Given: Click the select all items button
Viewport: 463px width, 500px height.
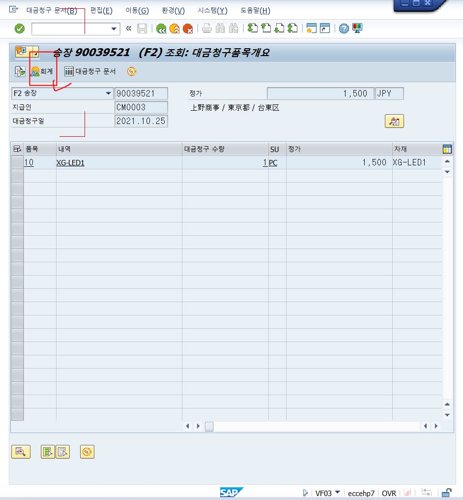Looking at the screenshot, I should click(x=48, y=452).
